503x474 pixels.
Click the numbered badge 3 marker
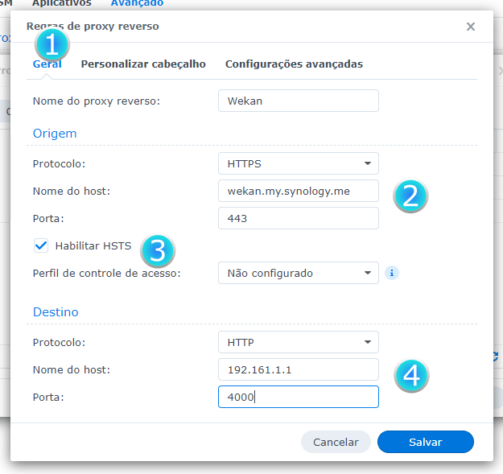[x=159, y=250]
